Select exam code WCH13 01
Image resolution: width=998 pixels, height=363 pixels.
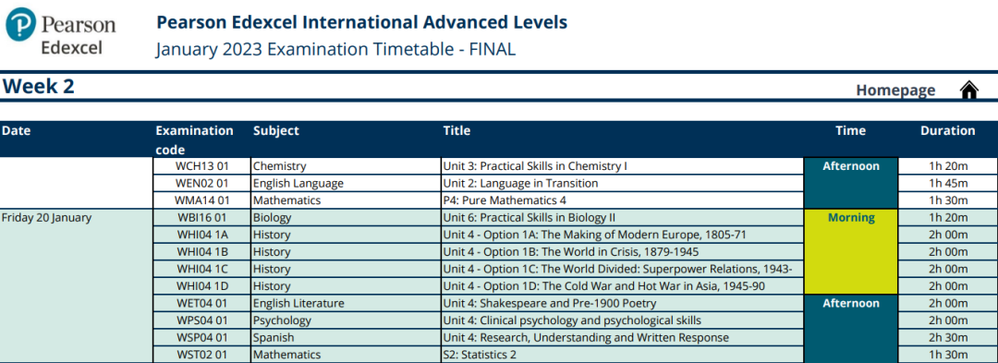point(201,166)
